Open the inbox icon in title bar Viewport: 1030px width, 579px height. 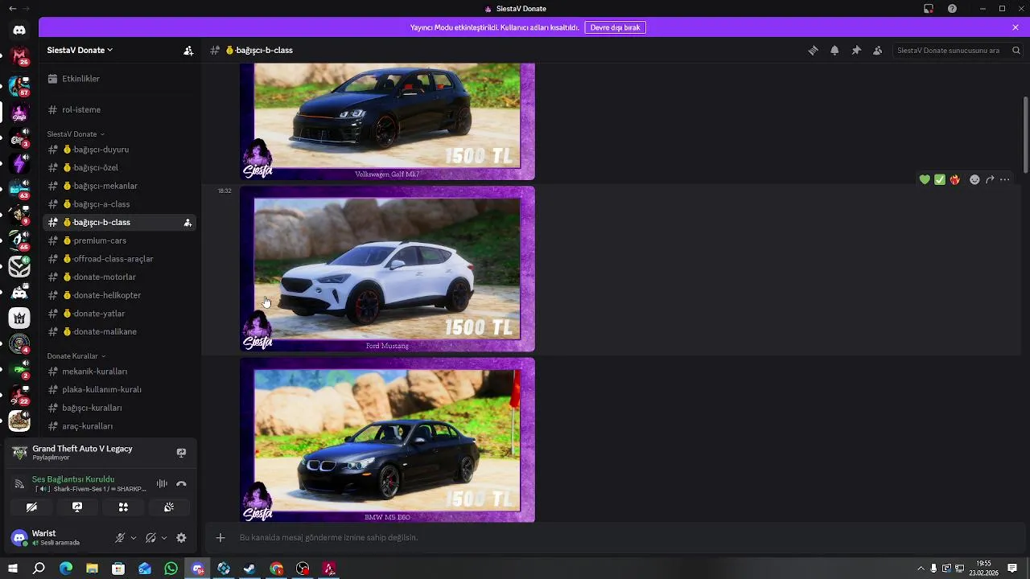coord(929,8)
